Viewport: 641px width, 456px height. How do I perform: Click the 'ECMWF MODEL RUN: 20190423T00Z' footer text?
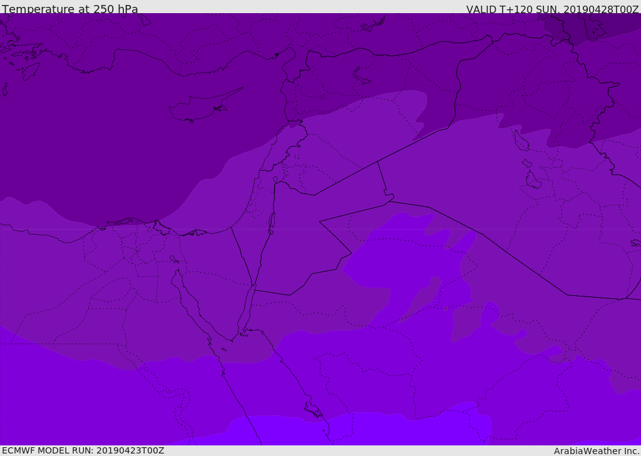coord(83,450)
